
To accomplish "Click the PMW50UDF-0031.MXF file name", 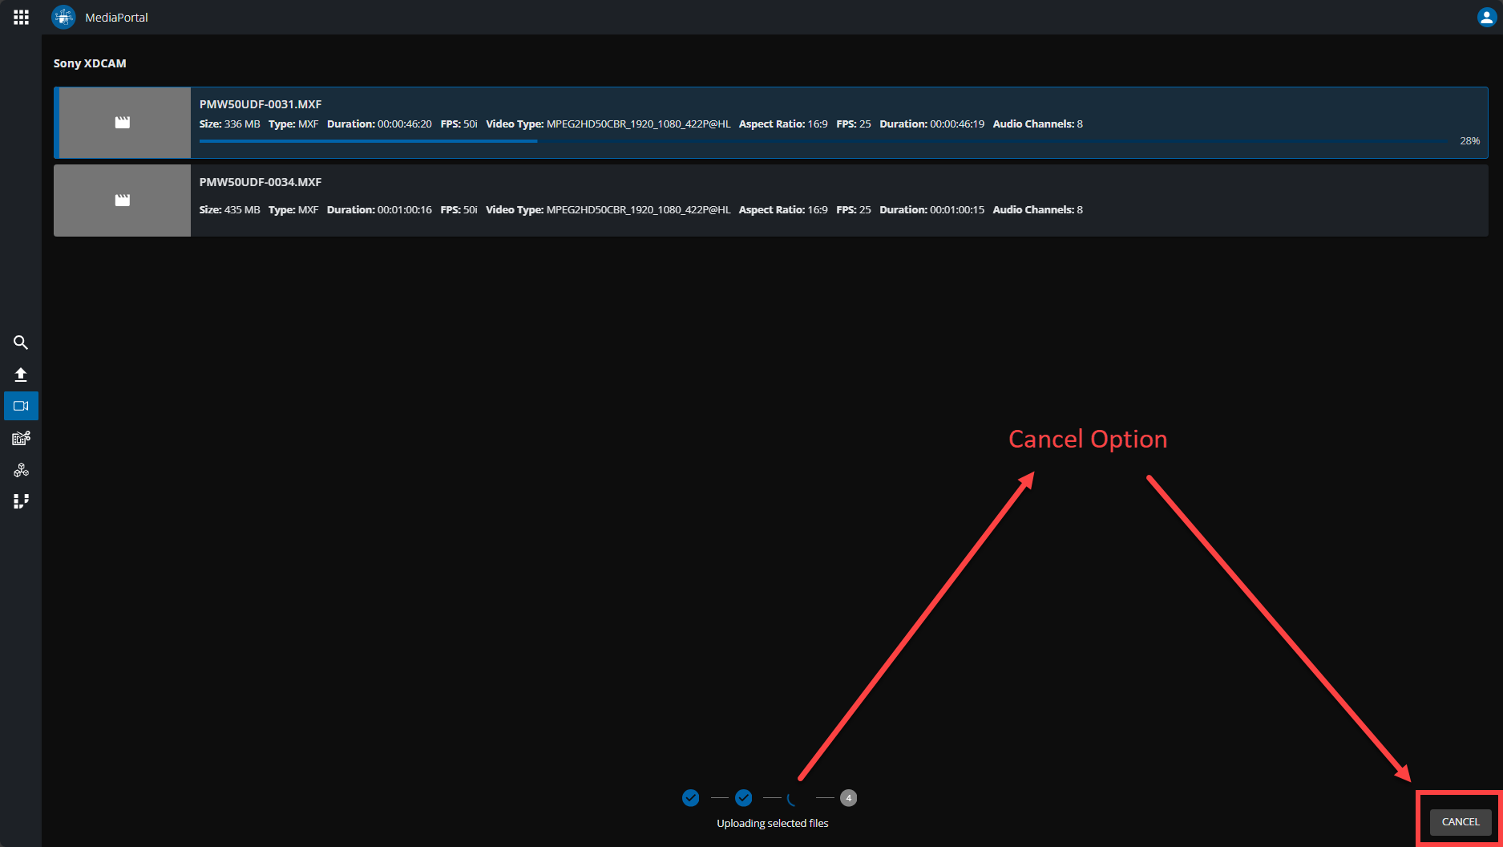I will (261, 104).
